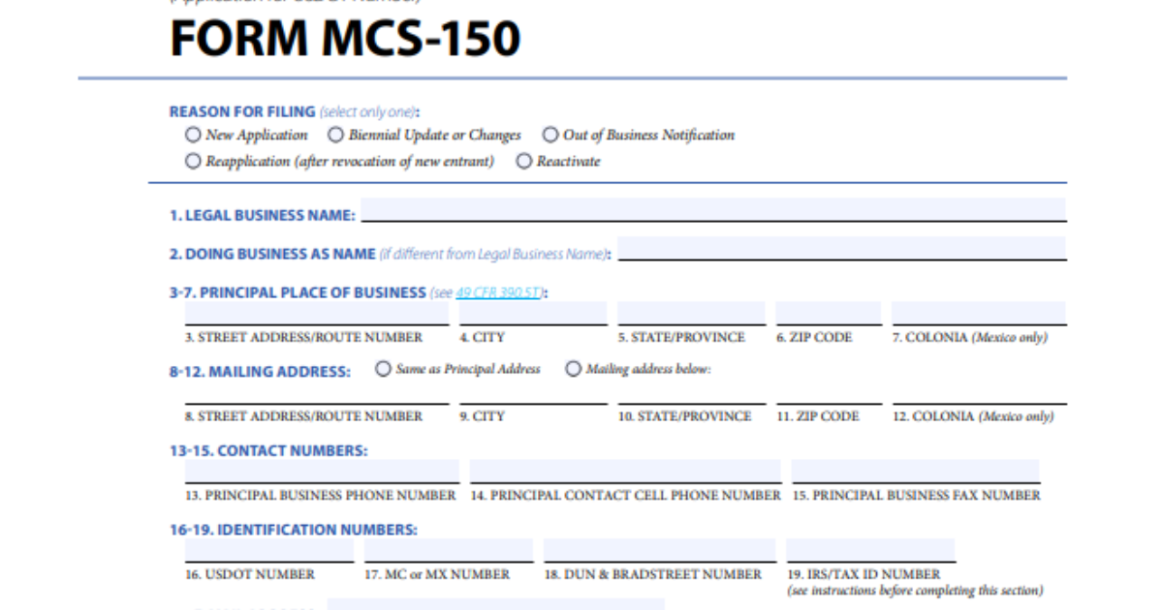Viewport: 1163px width, 610px height.
Task: Click the Legal Business Name field
Action: pyautogui.click(x=712, y=211)
